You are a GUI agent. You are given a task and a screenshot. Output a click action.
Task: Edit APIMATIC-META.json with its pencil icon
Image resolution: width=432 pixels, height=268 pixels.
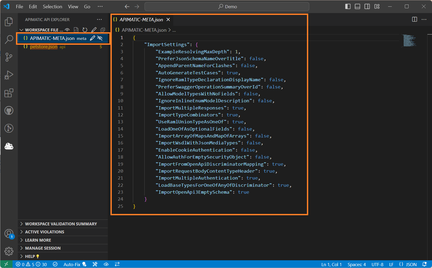92,38
